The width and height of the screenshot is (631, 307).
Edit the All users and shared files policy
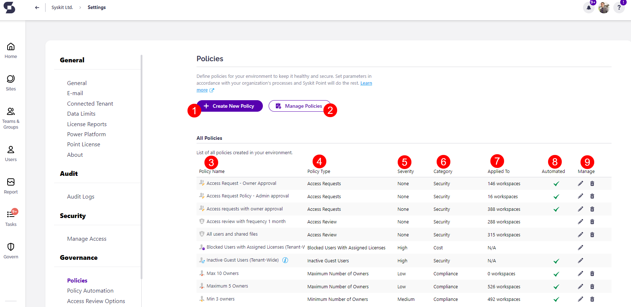point(581,235)
